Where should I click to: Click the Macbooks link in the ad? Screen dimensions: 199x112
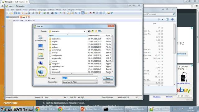pyautogui.click(x=157, y=97)
